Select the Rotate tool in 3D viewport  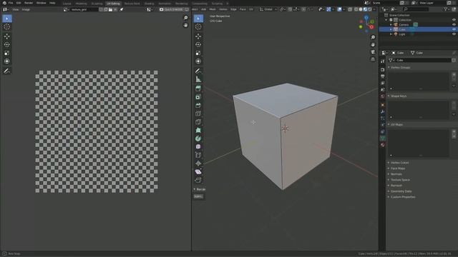coord(198,44)
